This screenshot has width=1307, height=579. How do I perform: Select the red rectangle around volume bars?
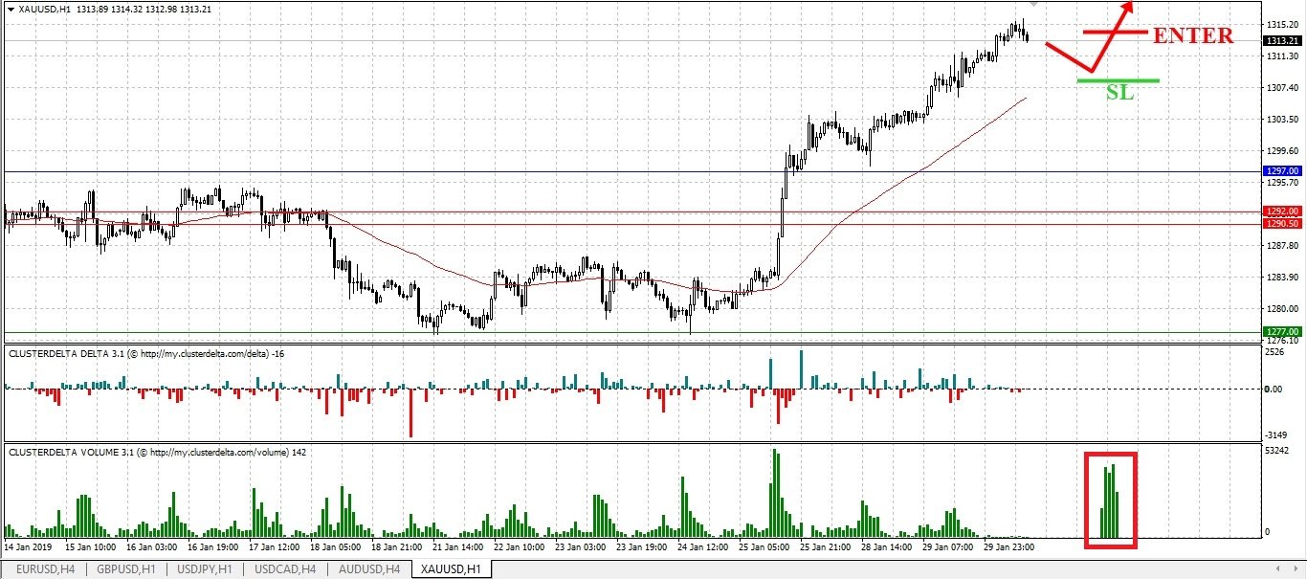pos(1111,500)
